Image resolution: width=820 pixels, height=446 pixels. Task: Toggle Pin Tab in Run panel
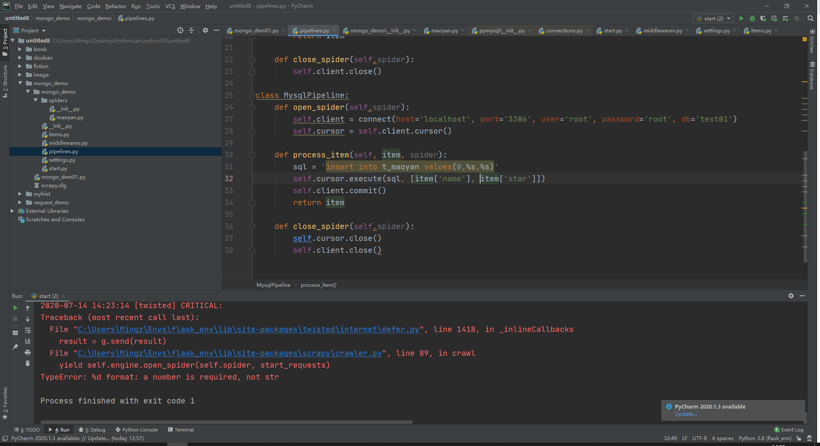tap(15, 347)
